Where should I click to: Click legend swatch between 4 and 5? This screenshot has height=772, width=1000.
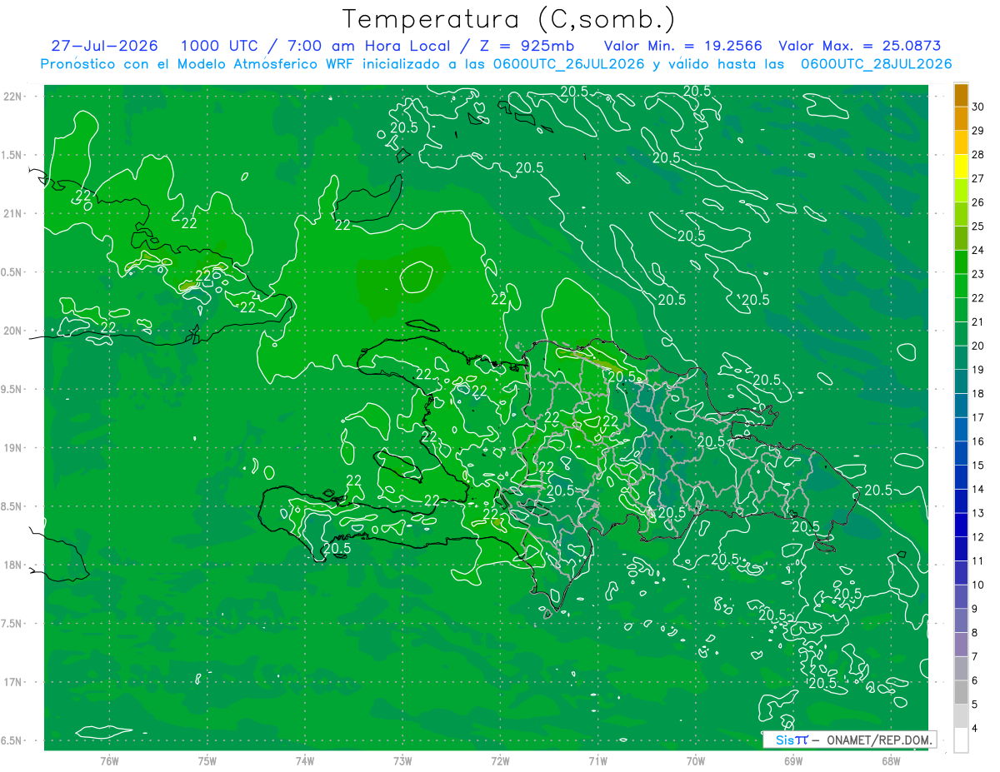click(961, 716)
